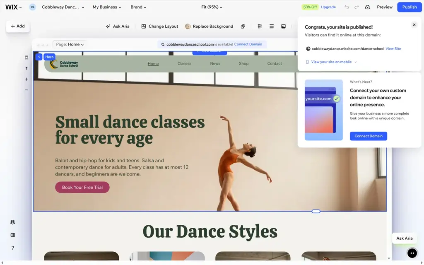
Task: Click the Upgrade link
Action: click(x=328, y=7)
